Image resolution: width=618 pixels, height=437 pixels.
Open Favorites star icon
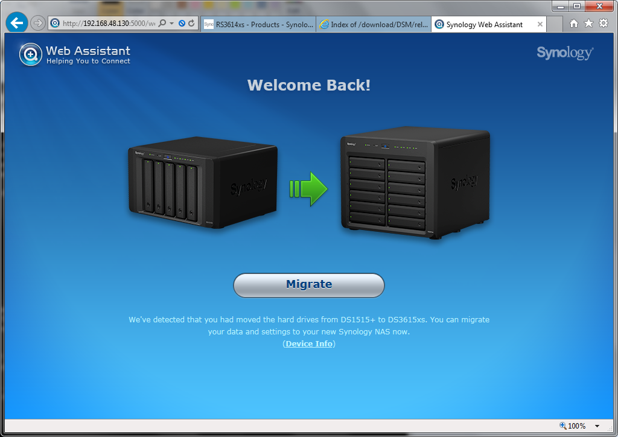pyautogui.click(x=588, y=24)
